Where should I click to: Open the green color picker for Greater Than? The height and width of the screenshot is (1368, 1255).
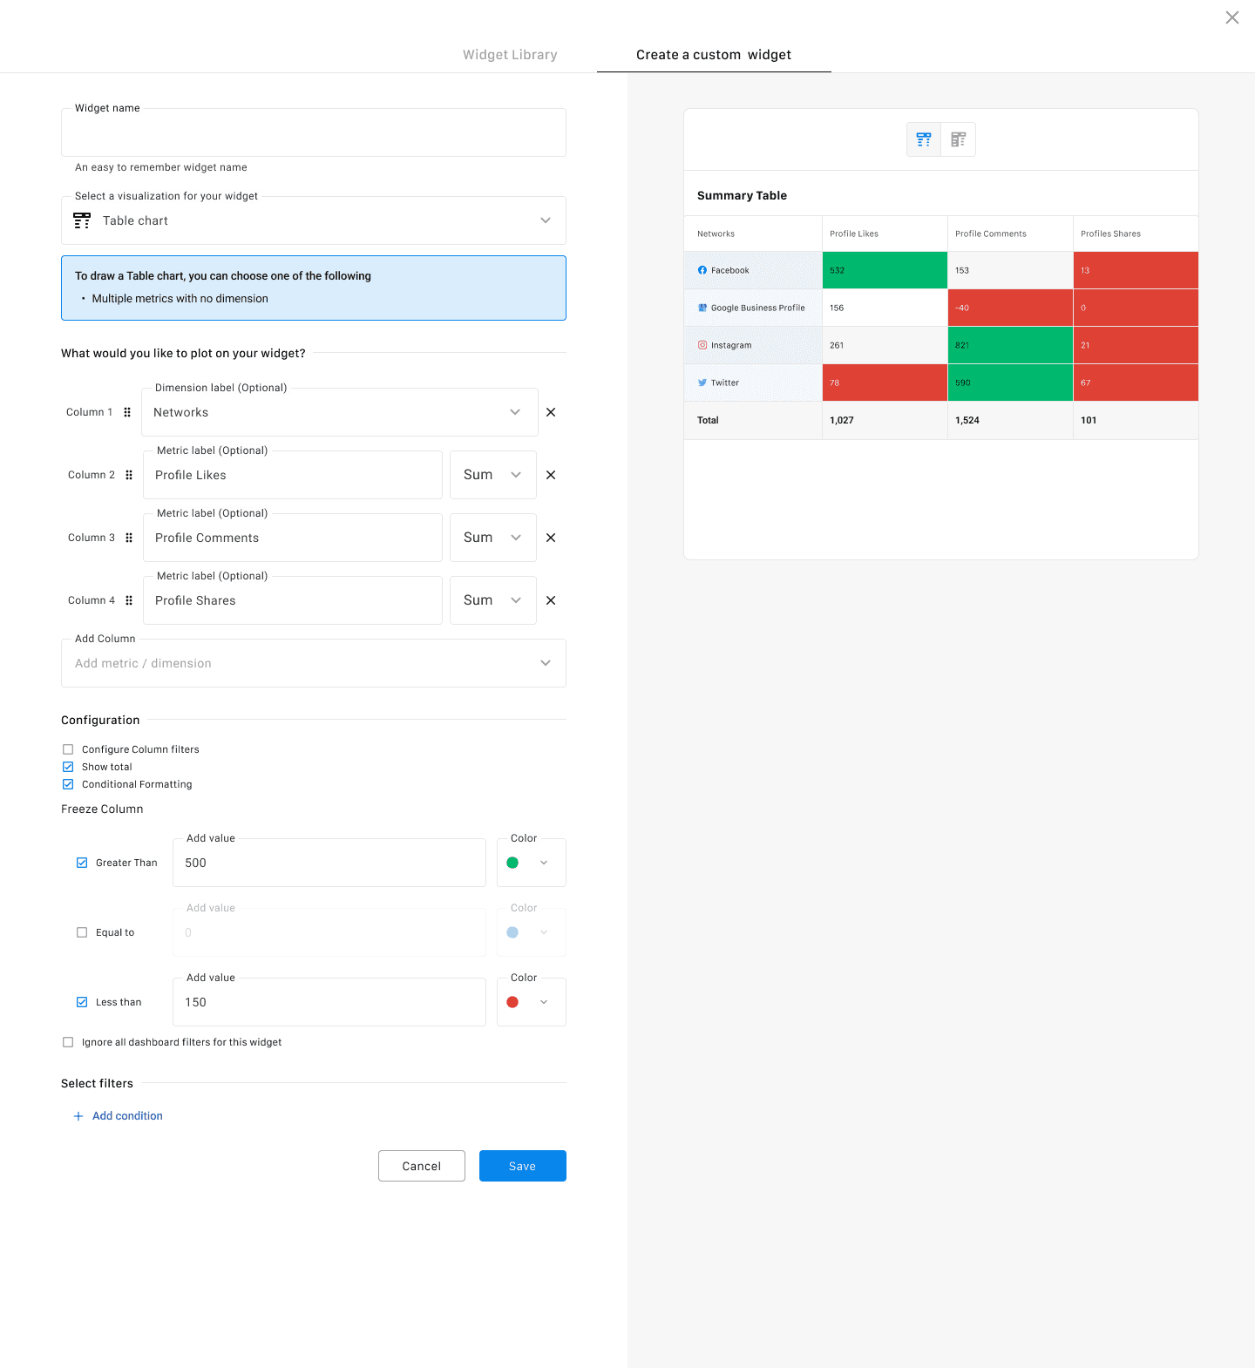tap(531, 863)
